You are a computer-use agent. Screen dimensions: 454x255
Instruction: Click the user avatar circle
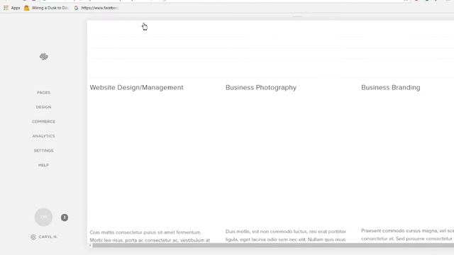click(x=43, y=217)
